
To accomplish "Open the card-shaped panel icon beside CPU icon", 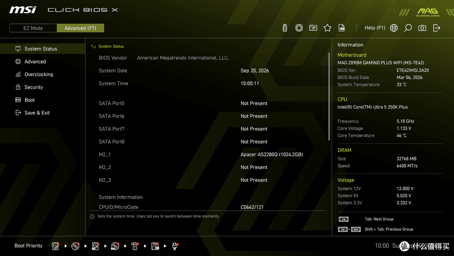I will [x=313, y=28].
